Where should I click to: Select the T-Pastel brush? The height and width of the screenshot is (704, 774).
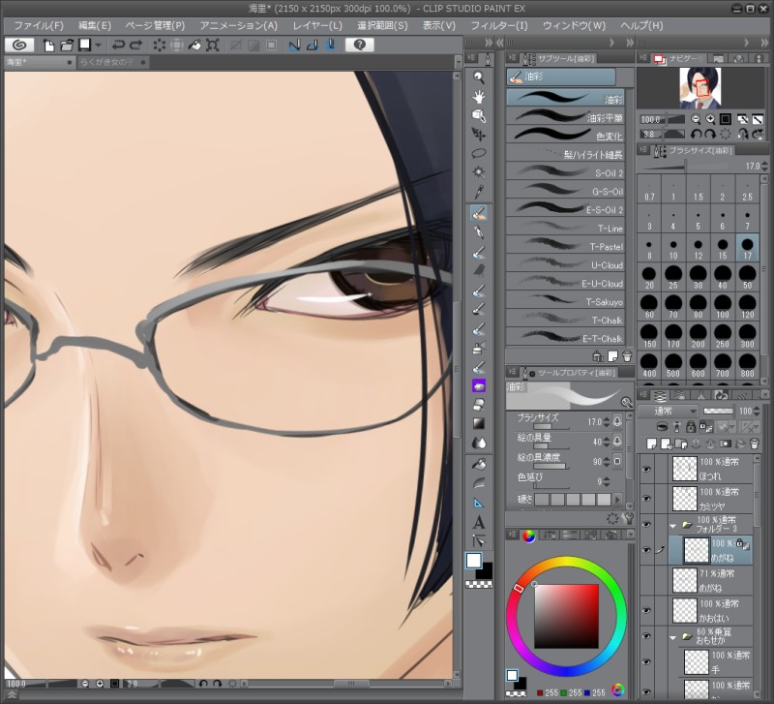[x=565, y=246]
